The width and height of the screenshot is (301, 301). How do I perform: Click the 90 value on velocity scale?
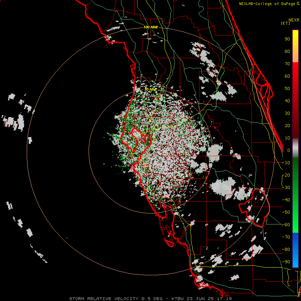pyautogui.click(x=287, y=39)
